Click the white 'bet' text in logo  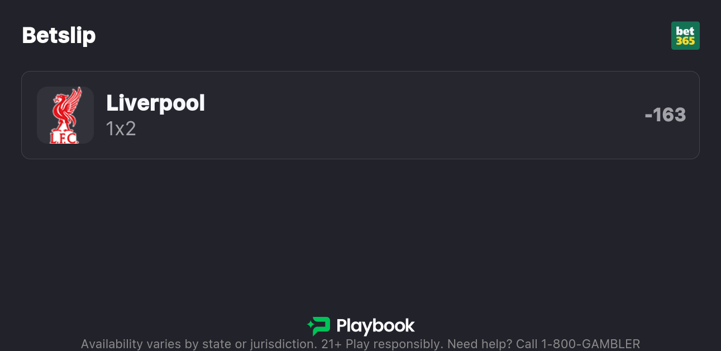click(x=685, y=31)
